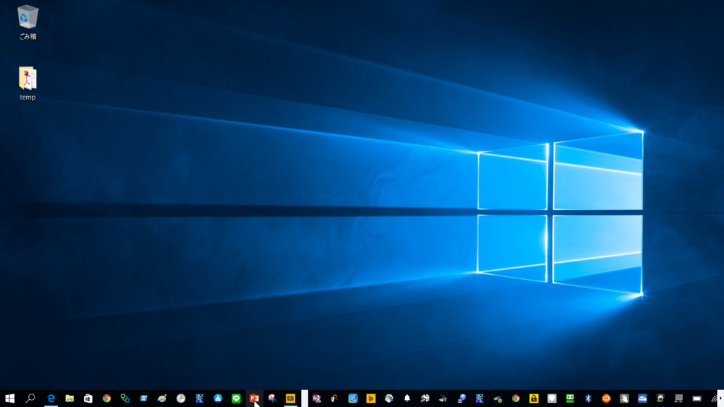Expand the tray overflow arrow at the taskbar edge
The height and width of the screenshot is (407, 724).
tap(720, 399)
